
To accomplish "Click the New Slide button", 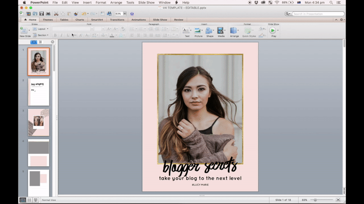I will coord(25,30).
